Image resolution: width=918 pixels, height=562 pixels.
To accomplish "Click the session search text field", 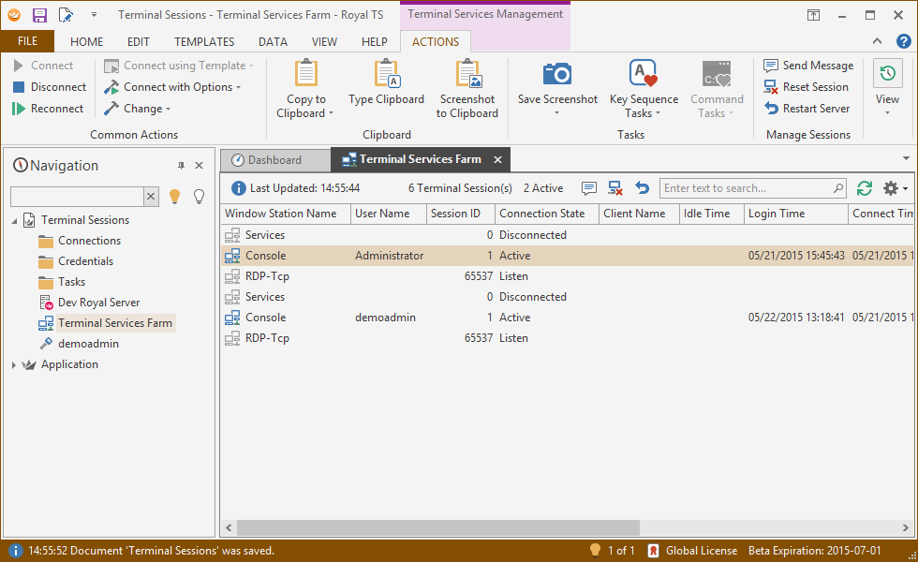I will point(745,188).
